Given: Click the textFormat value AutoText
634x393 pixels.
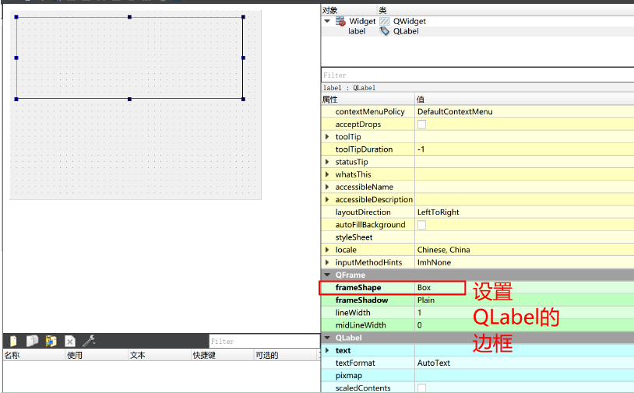Looking at the screenshot, I should coord(434,363).
